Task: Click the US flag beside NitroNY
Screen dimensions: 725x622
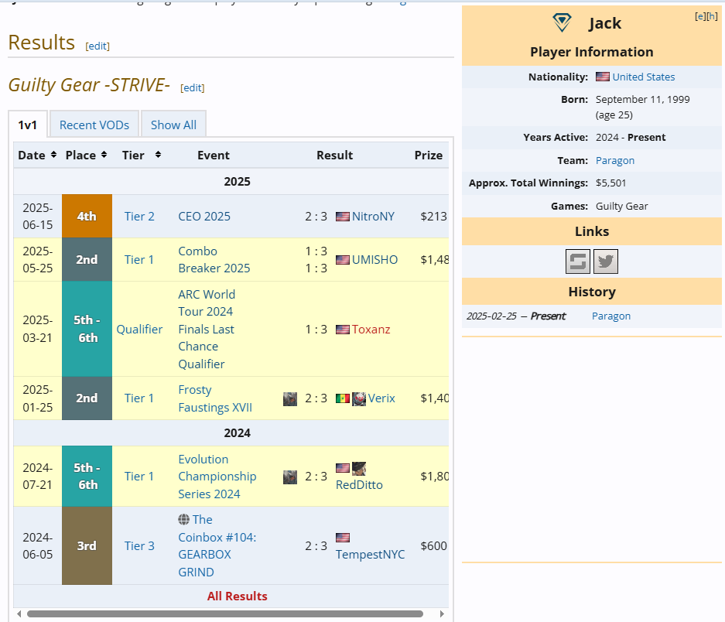Action: 343,217
